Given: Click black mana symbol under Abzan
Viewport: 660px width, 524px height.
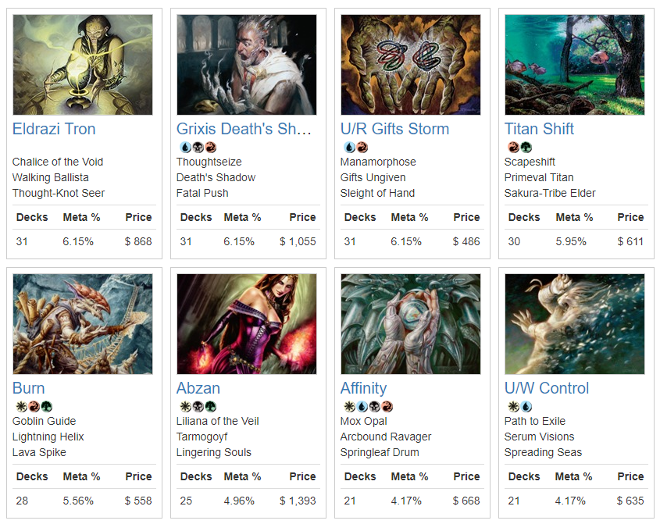Looking at the screenshot, I should tap(196, 406).
